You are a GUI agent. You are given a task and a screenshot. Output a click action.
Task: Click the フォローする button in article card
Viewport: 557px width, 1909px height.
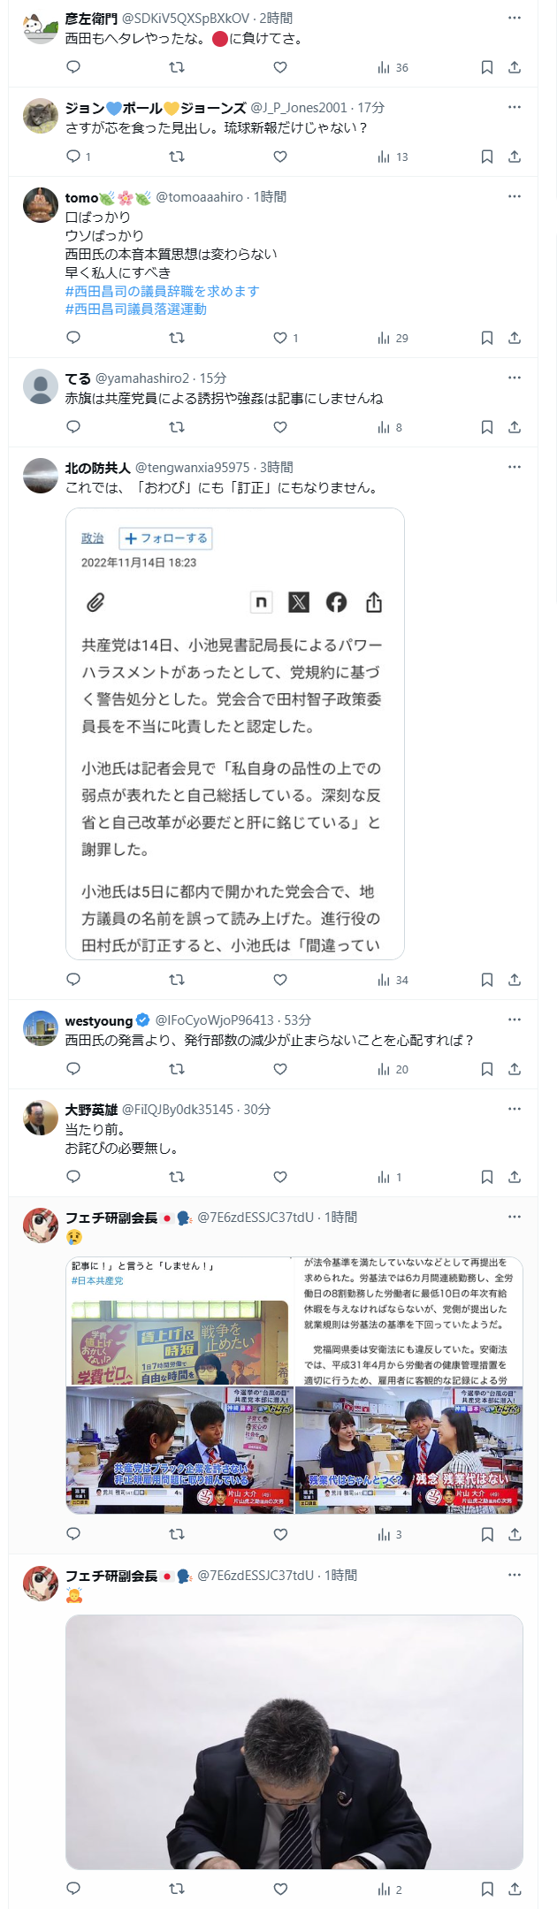click(166, 538)
